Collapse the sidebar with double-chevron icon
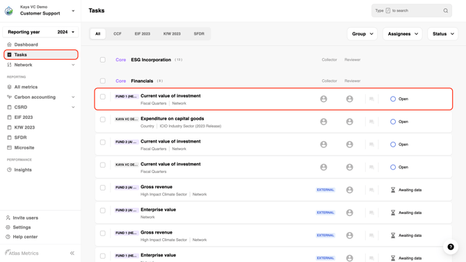Viewport: 466px width, 262px height. point(72,253)
